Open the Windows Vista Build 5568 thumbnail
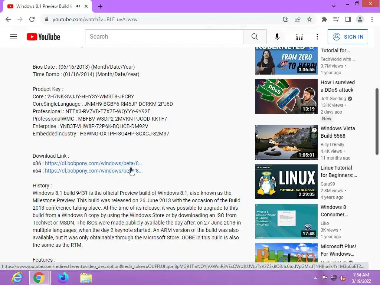 pyautogui.click(x=286, y=142)
